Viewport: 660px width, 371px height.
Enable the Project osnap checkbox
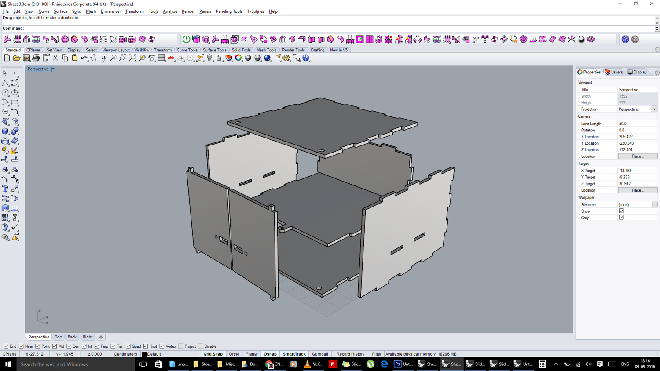181,346
